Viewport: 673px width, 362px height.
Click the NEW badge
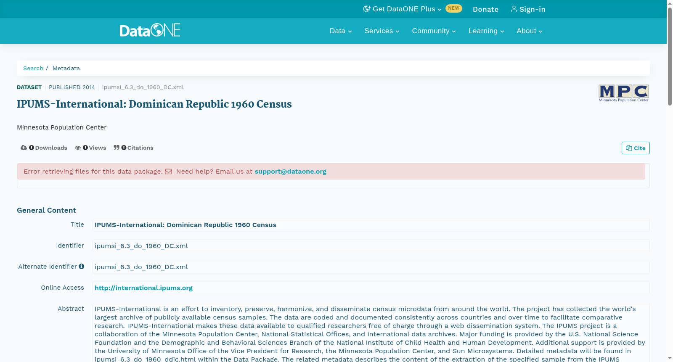pyautogui.click(x=454, y=8)
